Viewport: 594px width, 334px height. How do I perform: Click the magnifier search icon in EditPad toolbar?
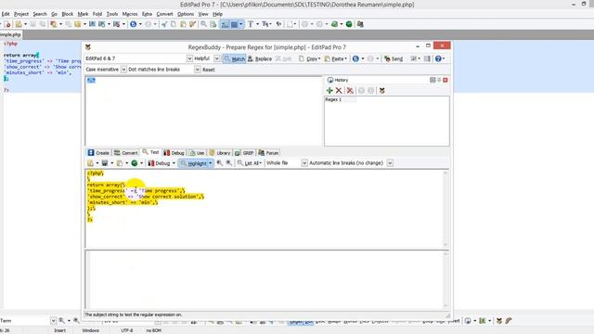(x=204, y=24)
